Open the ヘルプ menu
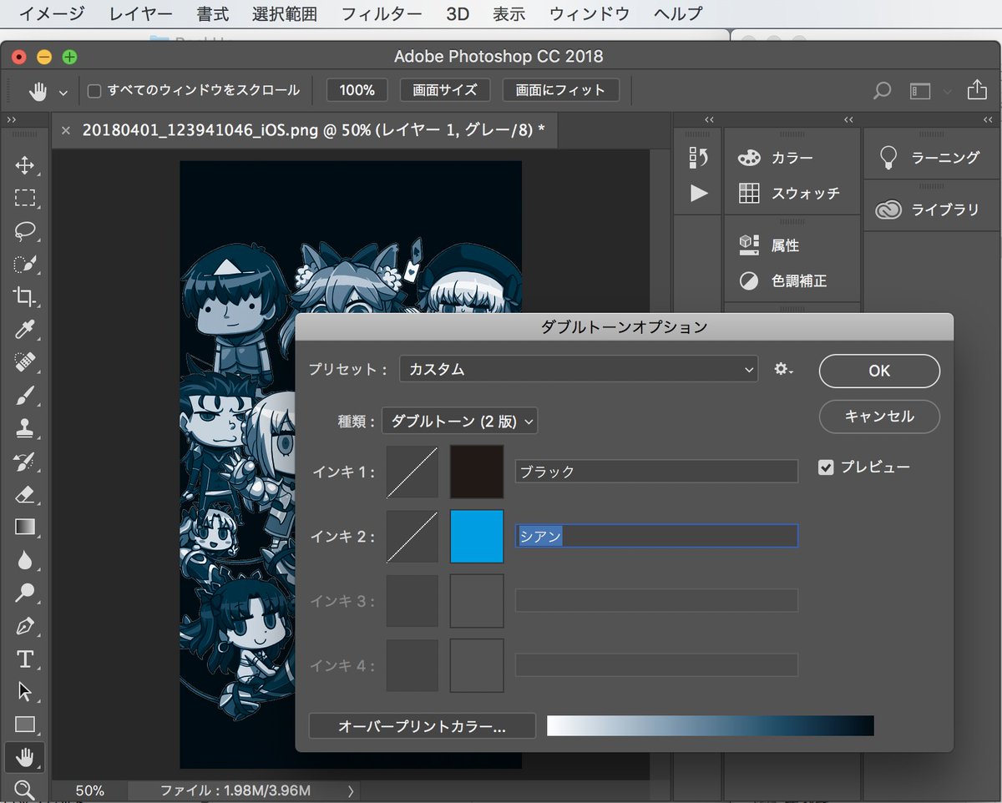The height and width of the screenshot is (803, 1002). coord(678,14)
